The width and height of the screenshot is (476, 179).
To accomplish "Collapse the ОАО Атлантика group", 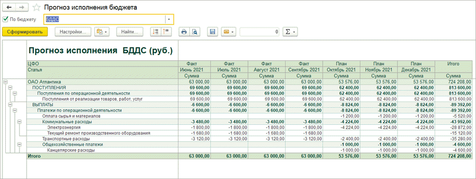I will click(x=5, y=82).
